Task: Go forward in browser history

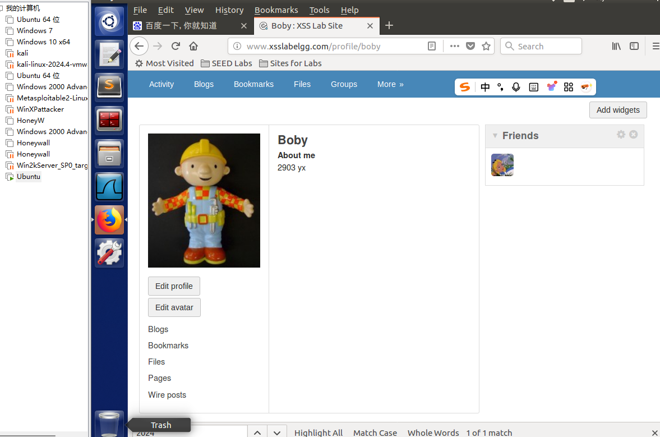Action: pos(158,47)
